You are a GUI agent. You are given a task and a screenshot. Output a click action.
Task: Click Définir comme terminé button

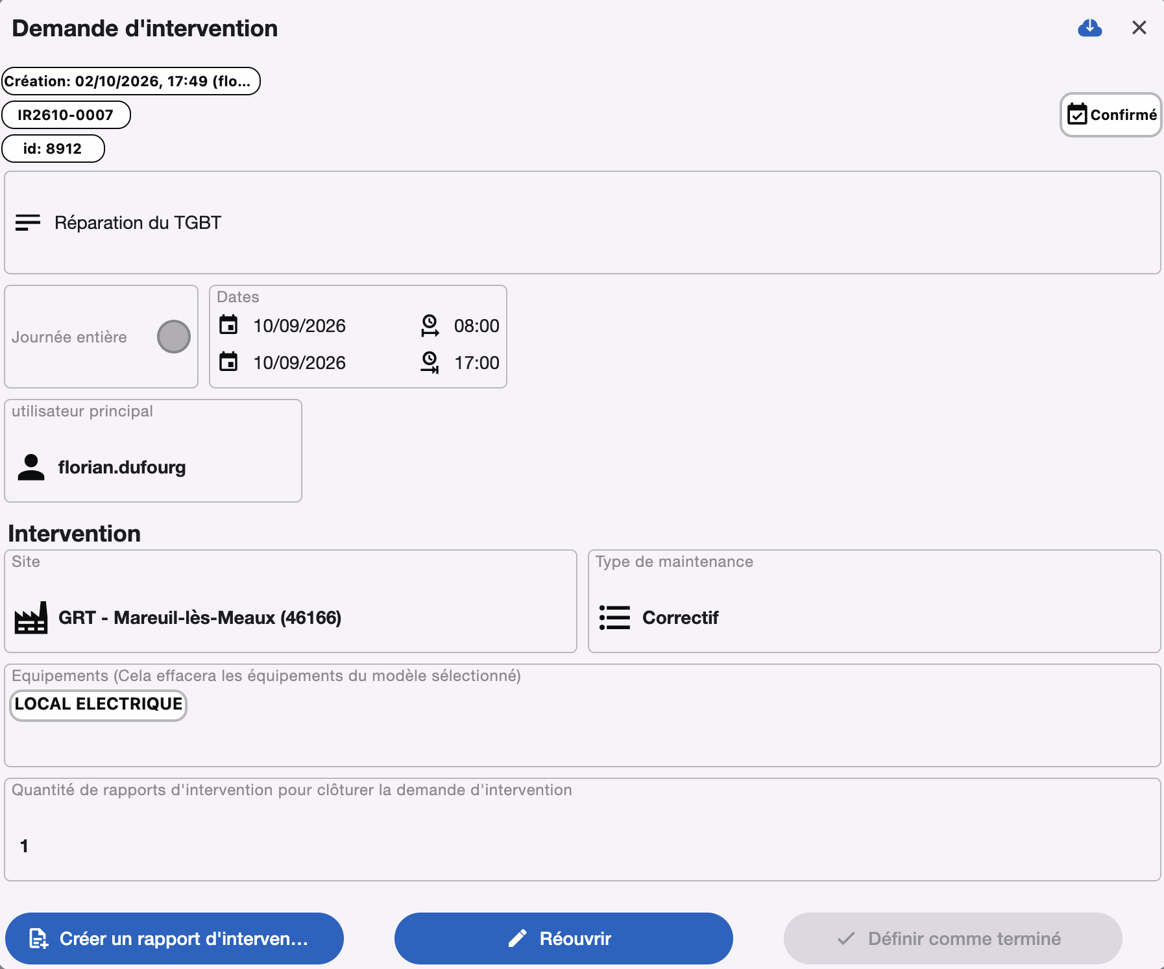pos(953,939)
